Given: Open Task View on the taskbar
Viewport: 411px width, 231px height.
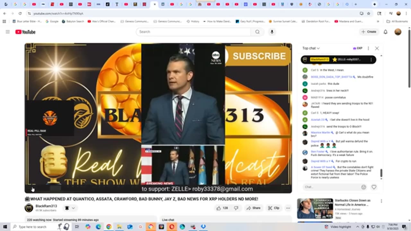Looking at the screenshot, I should (x=77, y=227).
